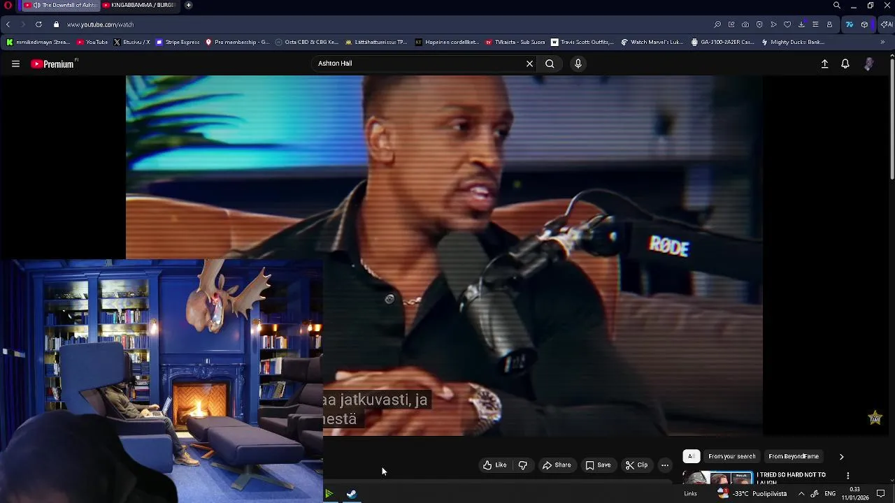The height and width of the screenshot is (503, 895).
Task: Share the video
Action: coord(557,465)
